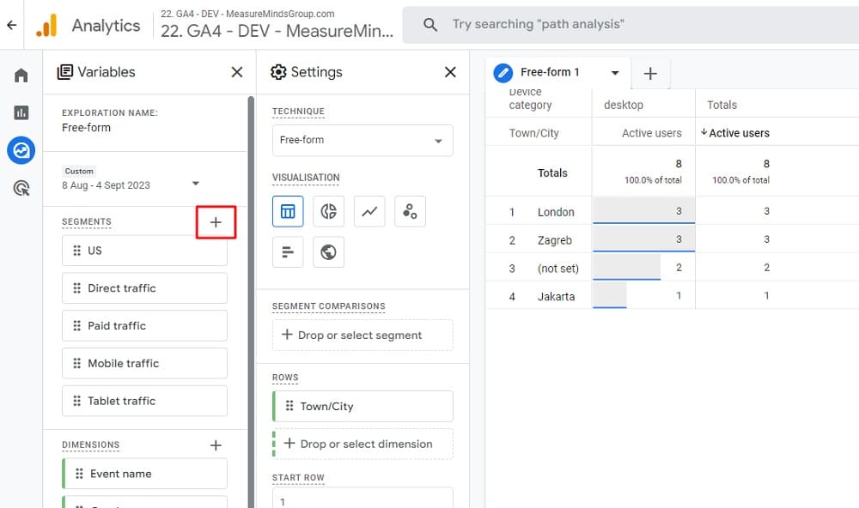Select the donut chart visualisation icon
The image size is (859, 508).
click(x=328, y=211)
